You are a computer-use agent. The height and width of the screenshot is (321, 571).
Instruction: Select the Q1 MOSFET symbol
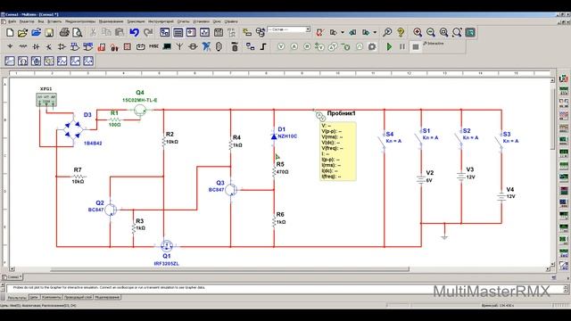[167, 246]
